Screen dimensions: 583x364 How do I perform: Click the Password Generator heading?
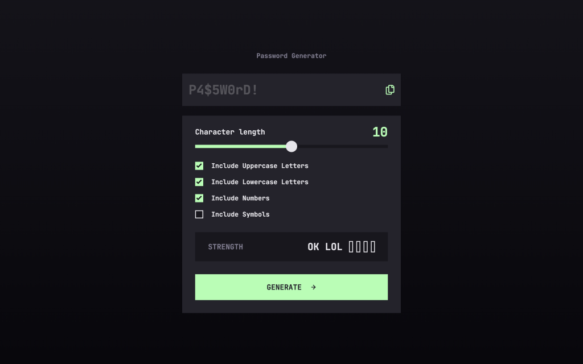(x=291, y=56)
